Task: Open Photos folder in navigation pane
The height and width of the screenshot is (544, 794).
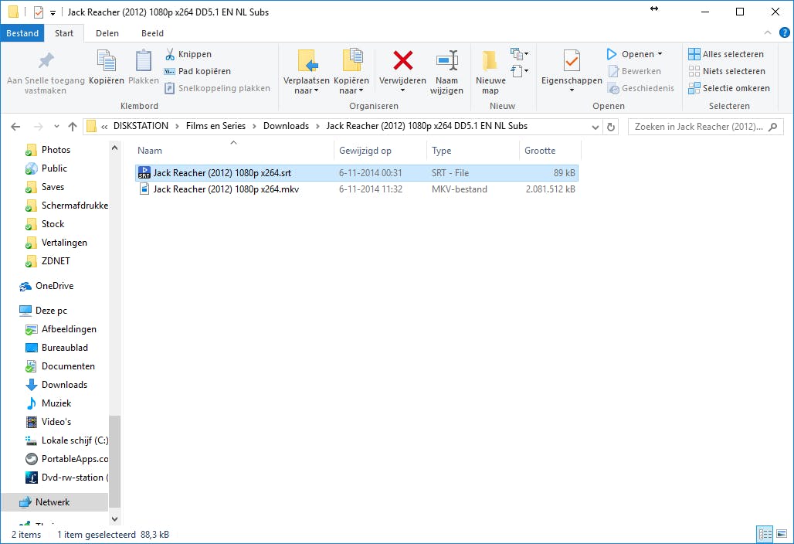Action: [x=56, y=150]
